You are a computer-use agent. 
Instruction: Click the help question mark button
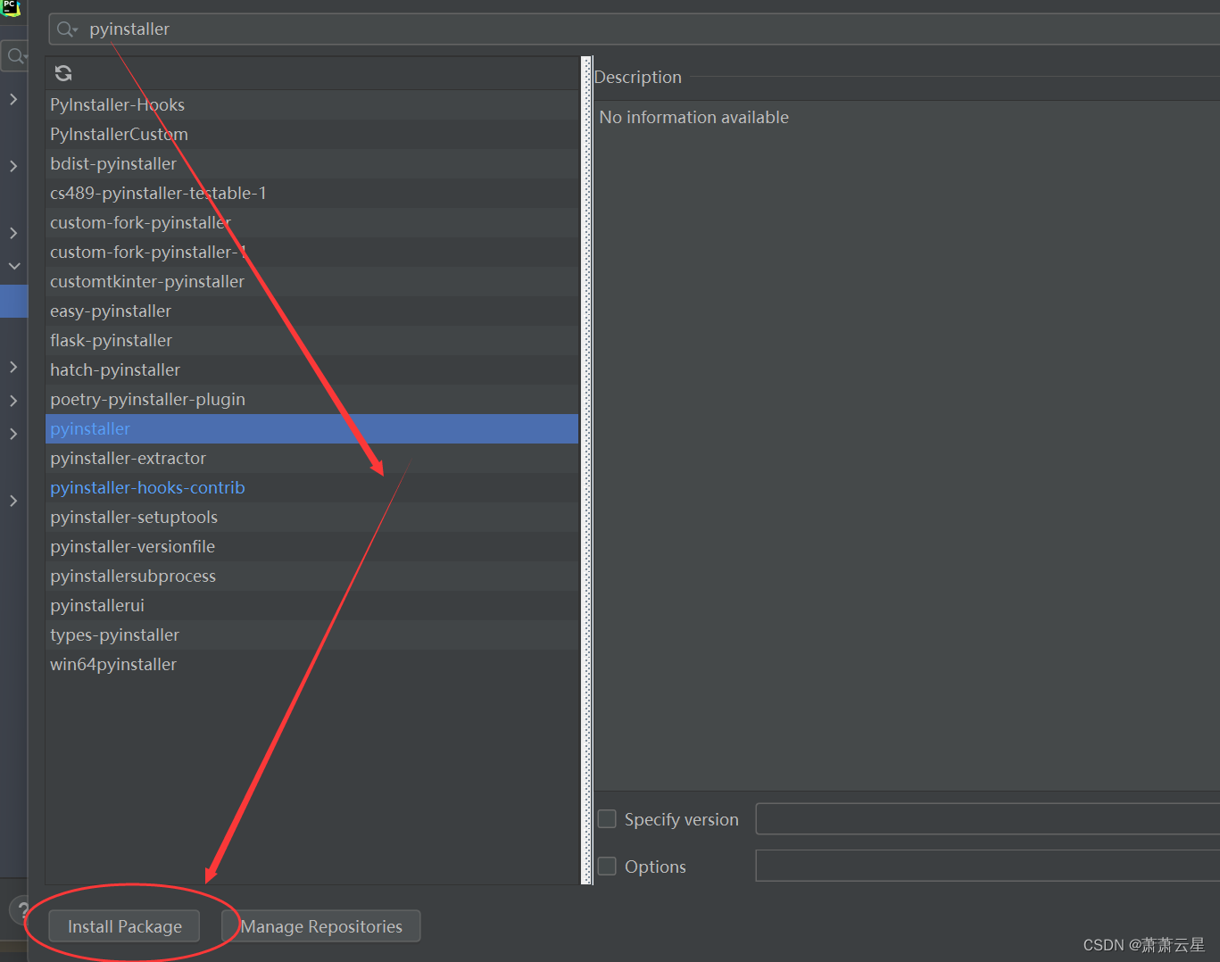pos(21,910)
